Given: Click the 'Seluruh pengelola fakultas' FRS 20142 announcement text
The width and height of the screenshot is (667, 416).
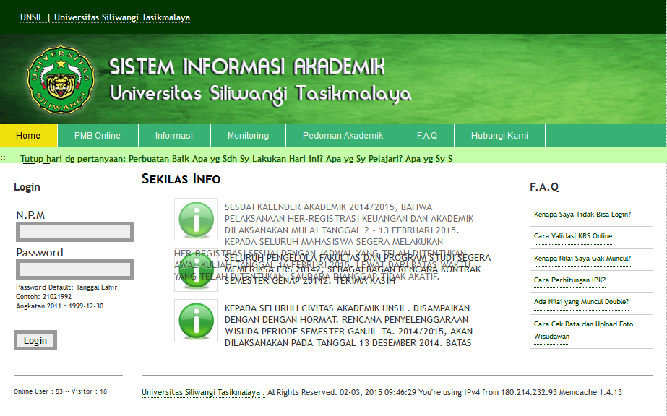Looking at the screenshot, I should pyautogui.click(x=357, y=269).
